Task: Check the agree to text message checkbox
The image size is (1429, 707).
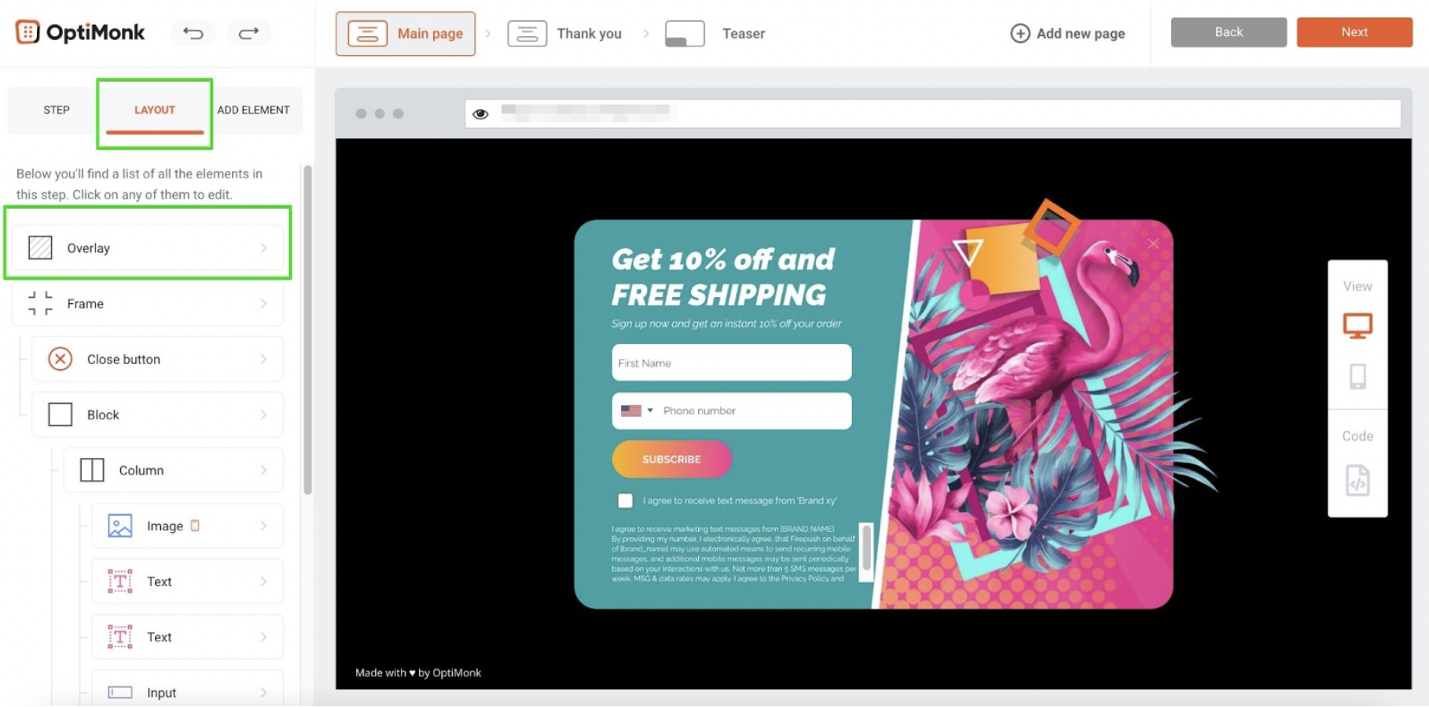Action: click(625, 500)
